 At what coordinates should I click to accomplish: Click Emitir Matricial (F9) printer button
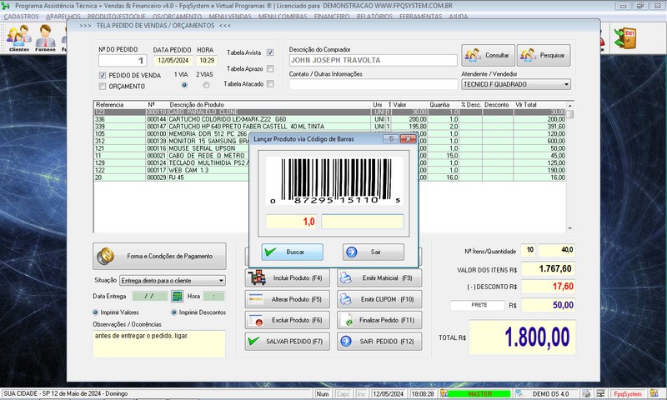[379, 278]
